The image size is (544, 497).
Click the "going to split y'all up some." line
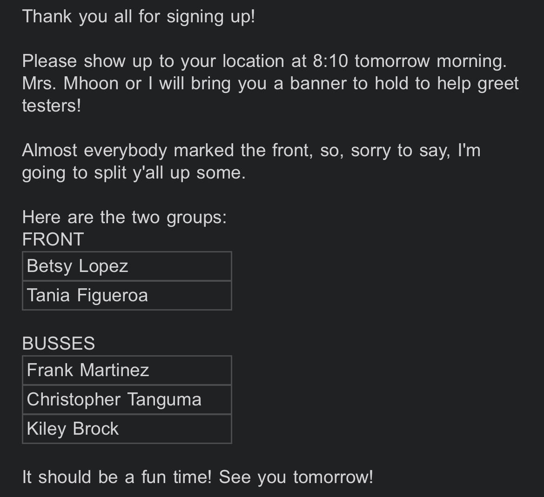134,173
